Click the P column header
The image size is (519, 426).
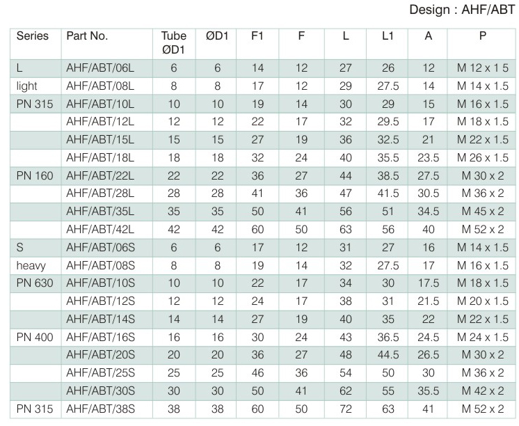coord(483,35)
